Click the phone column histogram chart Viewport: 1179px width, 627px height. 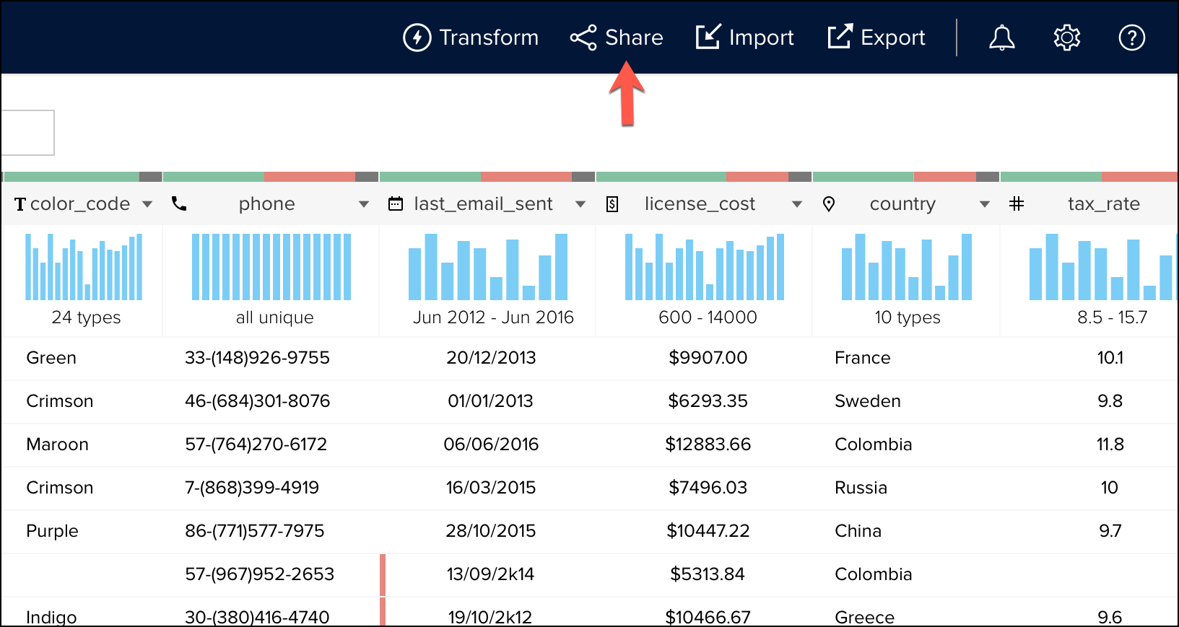click(271, 267)
